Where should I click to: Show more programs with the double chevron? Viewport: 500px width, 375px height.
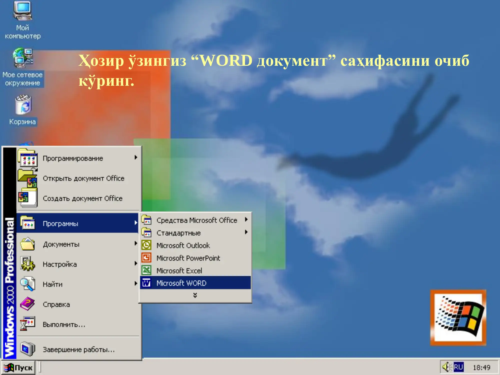point(195,295)
